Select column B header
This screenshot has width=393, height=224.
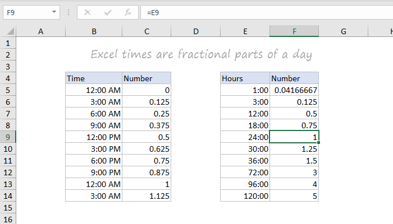pyautogui.click(x=94, y=31)
